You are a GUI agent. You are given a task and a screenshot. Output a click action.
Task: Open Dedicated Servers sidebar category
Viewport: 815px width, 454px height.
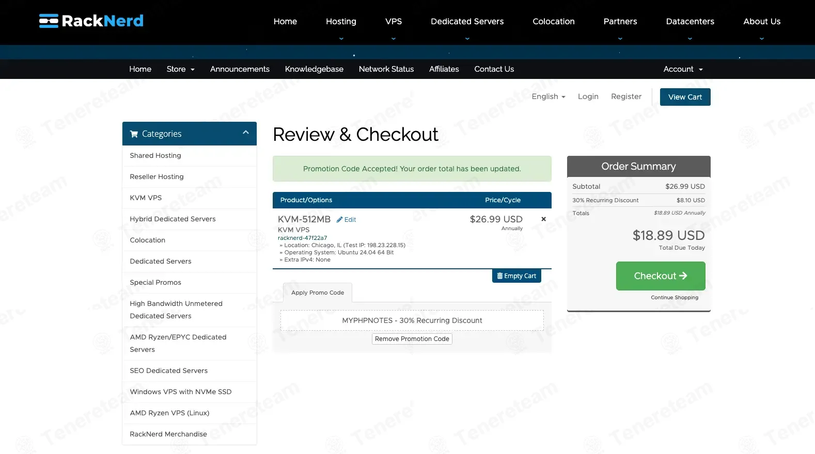[190, 262]
